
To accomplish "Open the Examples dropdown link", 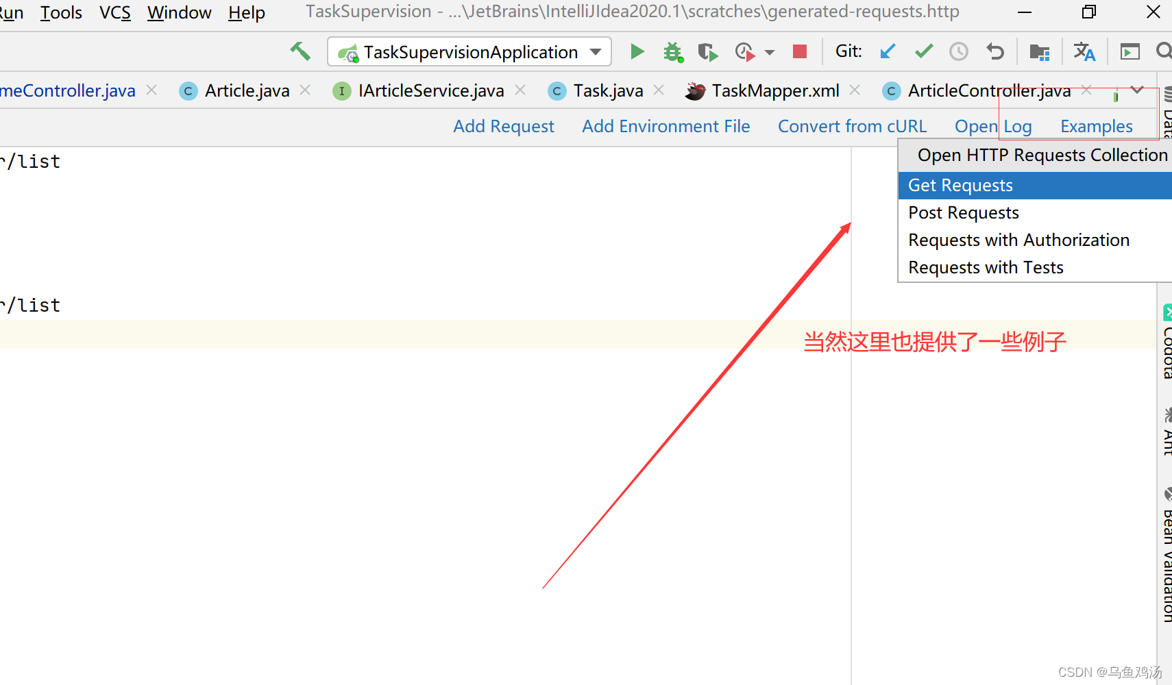I will point(1097,127).
